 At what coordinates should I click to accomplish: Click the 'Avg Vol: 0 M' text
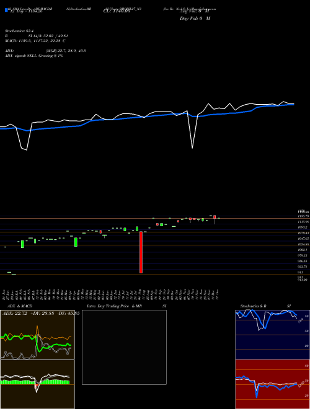tap(194, 12)
